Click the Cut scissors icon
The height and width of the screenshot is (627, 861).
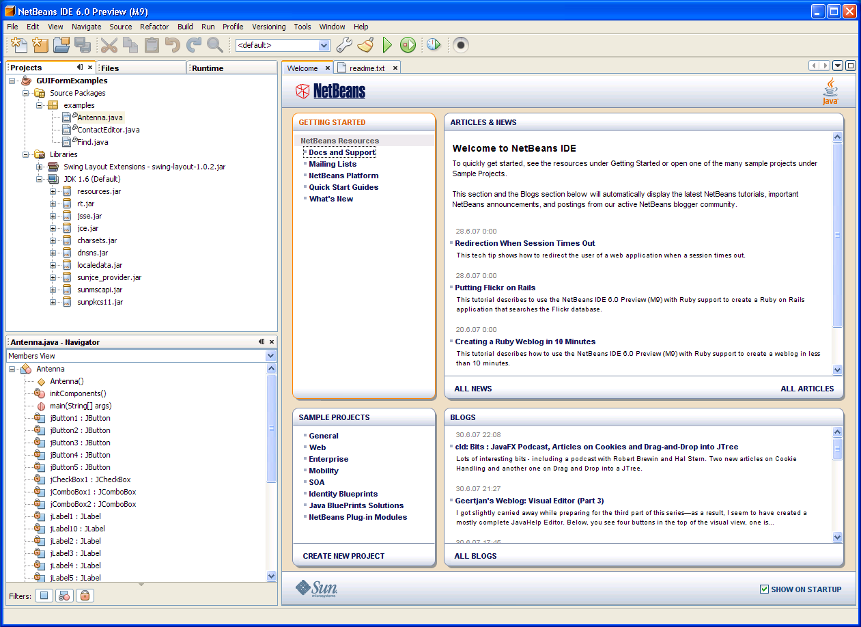pos(109,45)
